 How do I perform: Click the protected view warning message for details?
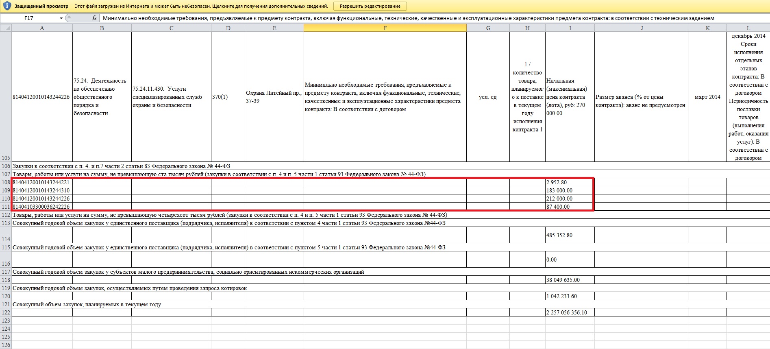tap(201, 6)
